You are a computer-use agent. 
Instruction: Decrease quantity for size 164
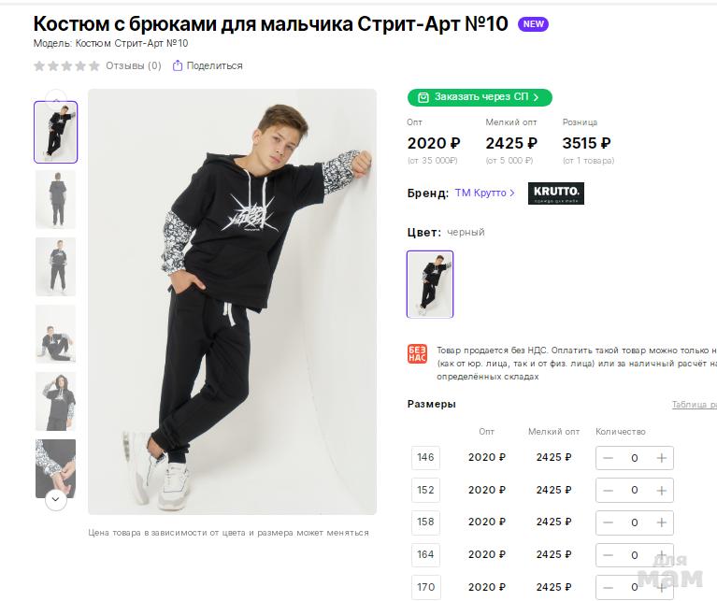(x=608, y=554)
